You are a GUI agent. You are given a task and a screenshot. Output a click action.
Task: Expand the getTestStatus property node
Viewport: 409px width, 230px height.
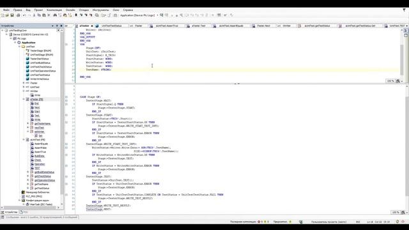click(x=28, y=188)
